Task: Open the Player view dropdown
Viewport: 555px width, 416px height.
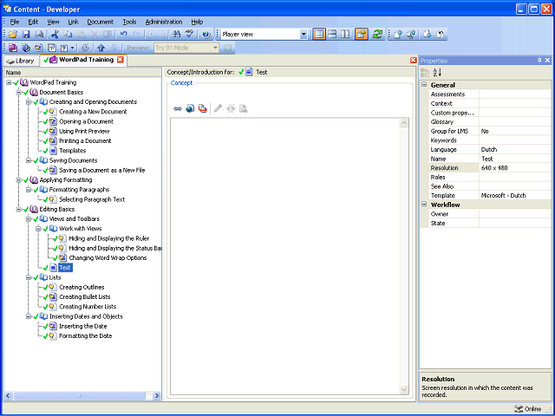Action: (304, 35)
